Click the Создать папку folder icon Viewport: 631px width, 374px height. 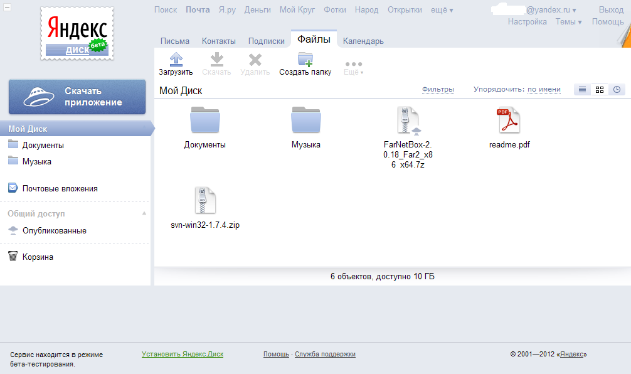[x=305, y=60]
